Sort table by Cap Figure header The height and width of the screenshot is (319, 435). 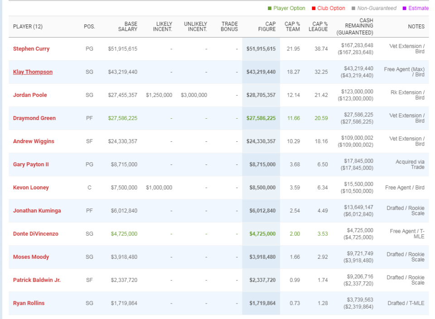[267, 27]
